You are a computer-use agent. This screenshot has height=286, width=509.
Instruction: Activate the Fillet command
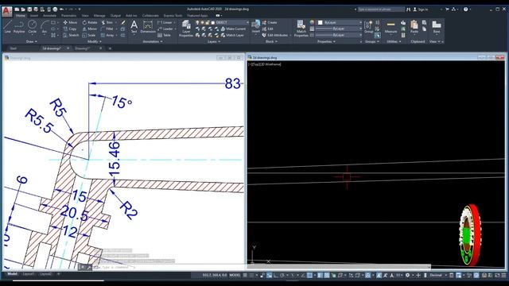107,29
